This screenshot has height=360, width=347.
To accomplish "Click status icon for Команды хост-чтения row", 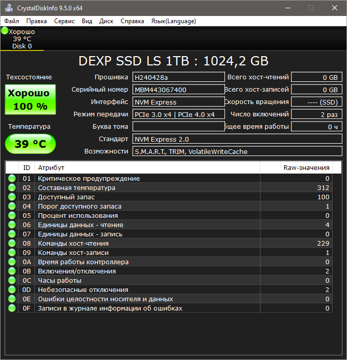I will tap(12, 244).
